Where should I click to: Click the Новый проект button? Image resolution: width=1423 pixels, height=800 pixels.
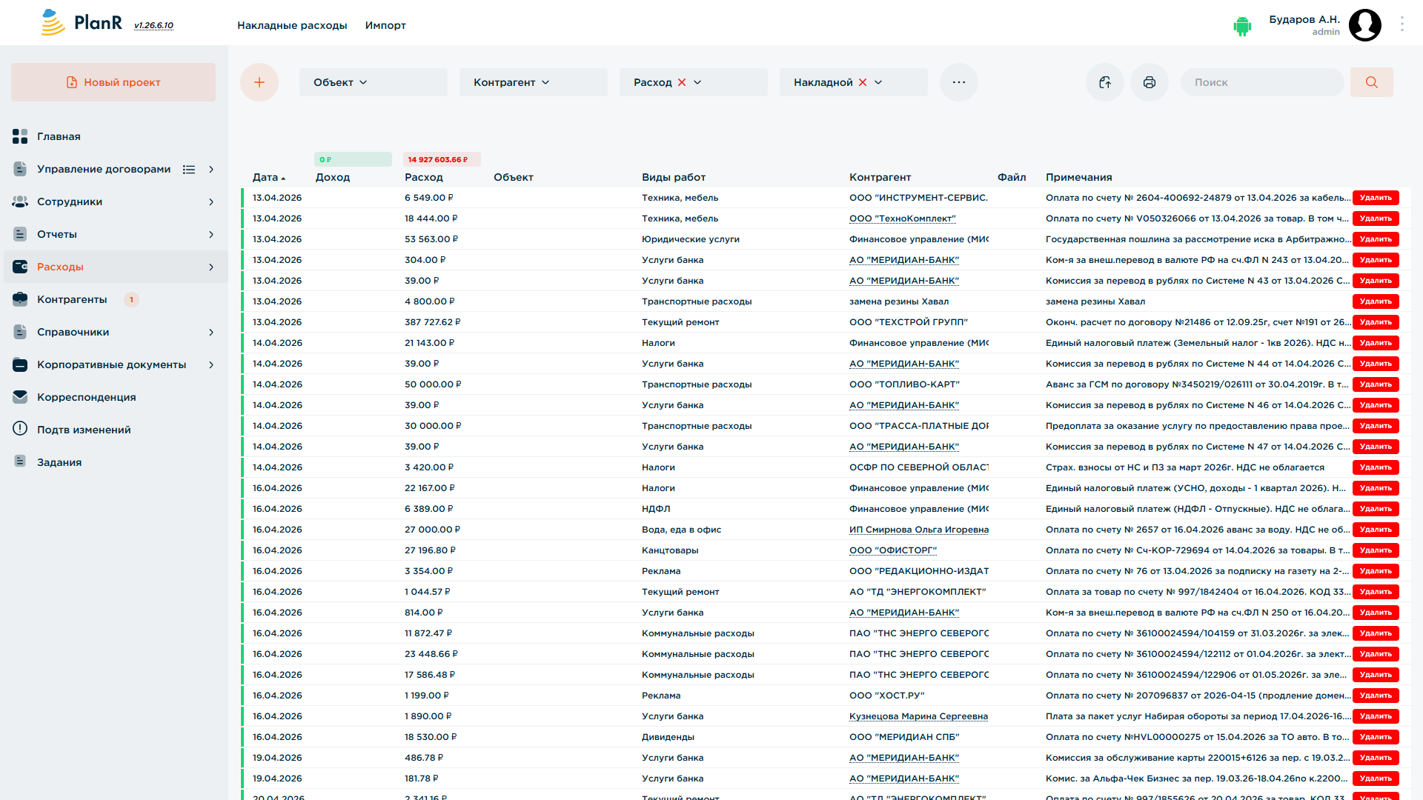click(x=113, y=82)
